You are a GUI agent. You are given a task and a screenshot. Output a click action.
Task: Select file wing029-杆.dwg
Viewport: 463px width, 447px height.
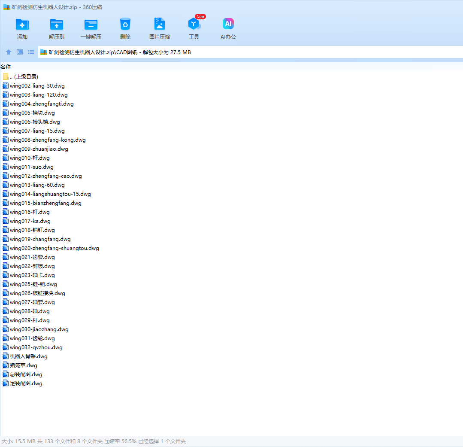click(x=26, y=320)
